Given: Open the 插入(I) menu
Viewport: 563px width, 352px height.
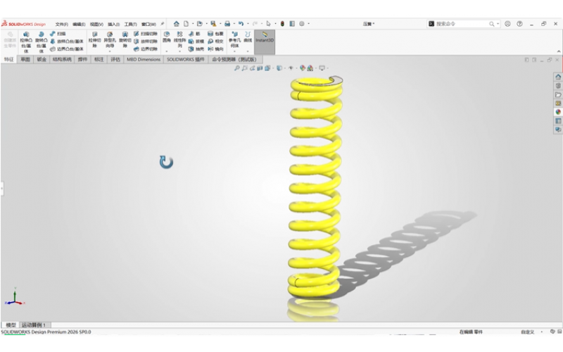Looking at the screenshot, I should tap(114, 24).
